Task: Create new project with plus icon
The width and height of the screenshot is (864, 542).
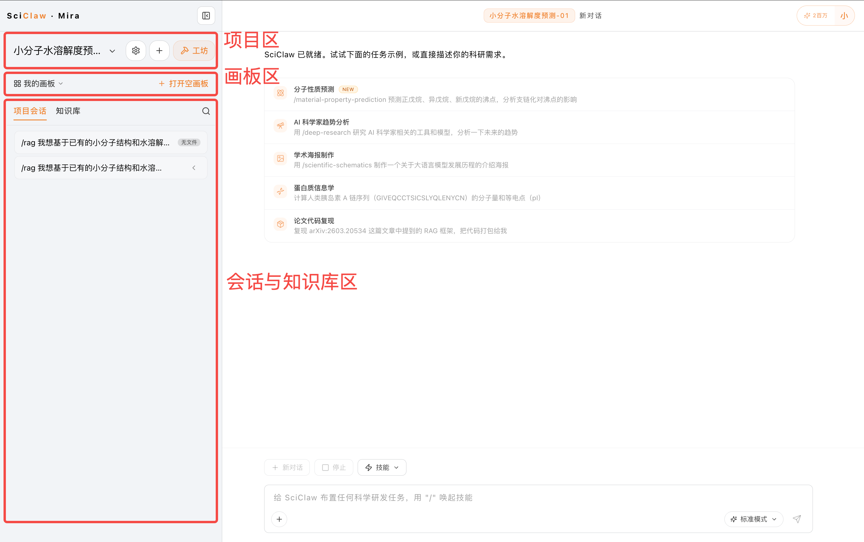Action: [x=159, y=51]
